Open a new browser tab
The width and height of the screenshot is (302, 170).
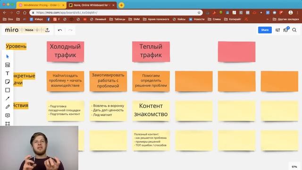point(121,5)
